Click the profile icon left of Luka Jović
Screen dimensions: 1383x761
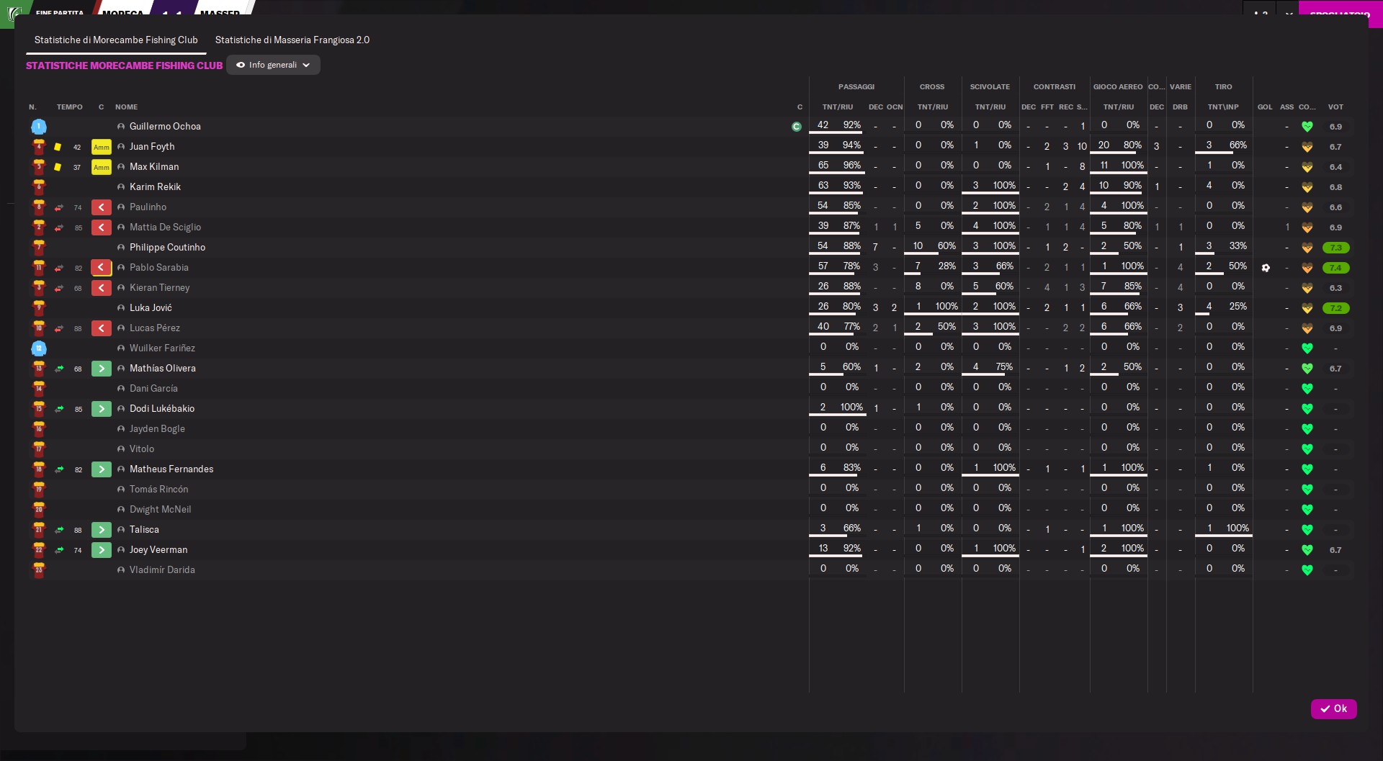pos(121,308)
